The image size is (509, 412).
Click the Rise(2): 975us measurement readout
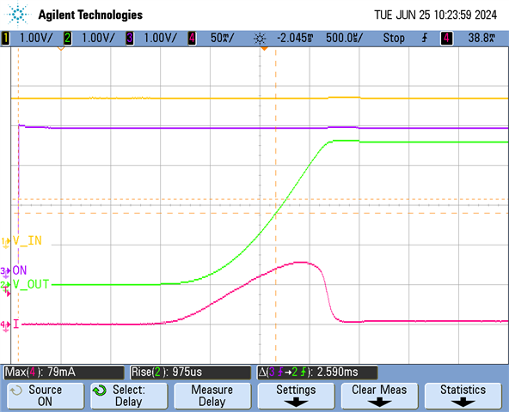point(191,373)
